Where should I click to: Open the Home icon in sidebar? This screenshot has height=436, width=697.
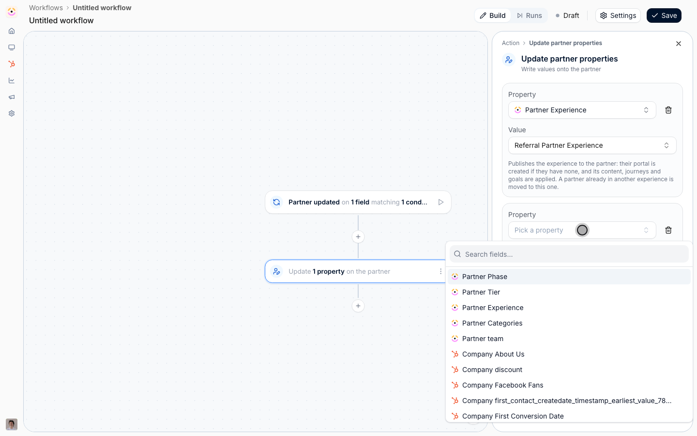(x=12, y=31)
